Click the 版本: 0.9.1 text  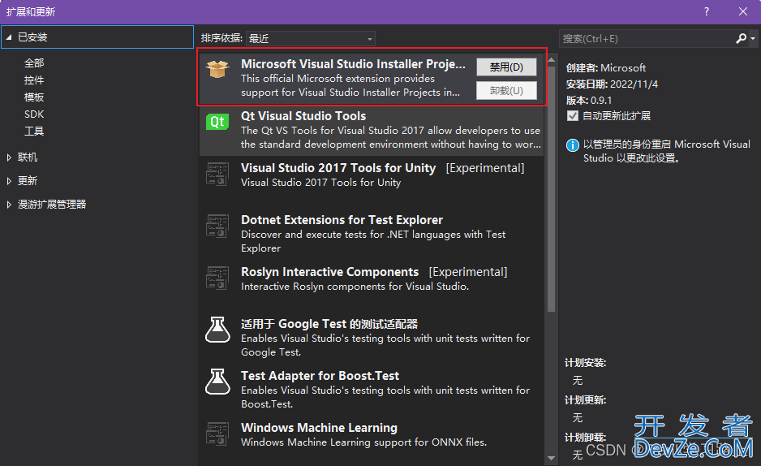pyautogui.click(x=589, y=101)
